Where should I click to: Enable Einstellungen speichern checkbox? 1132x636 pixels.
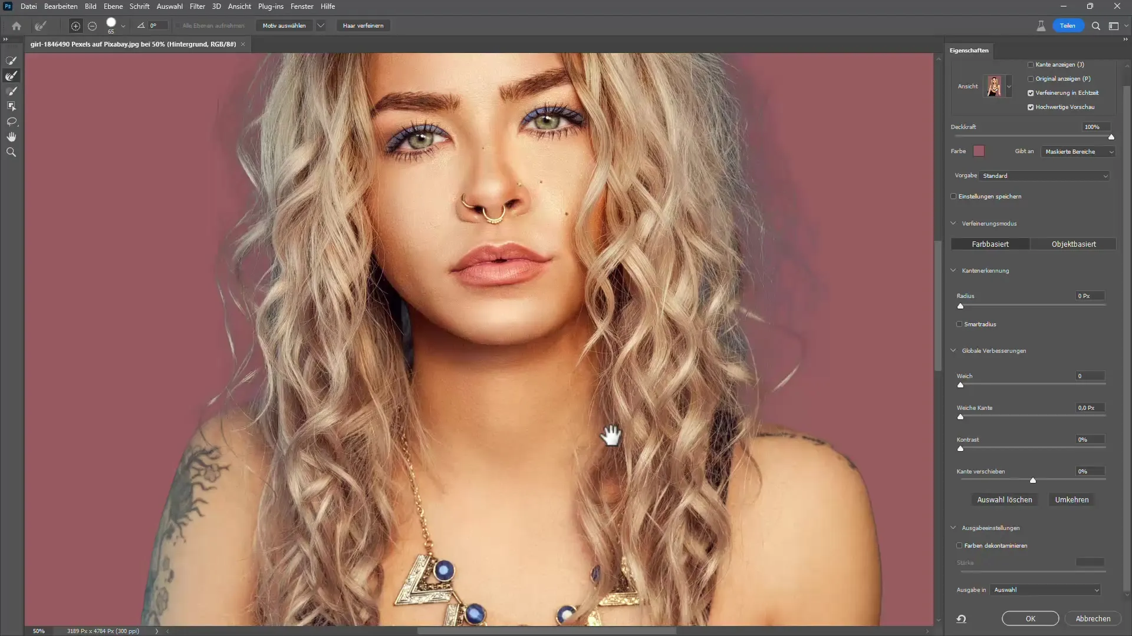pos(953,197)
